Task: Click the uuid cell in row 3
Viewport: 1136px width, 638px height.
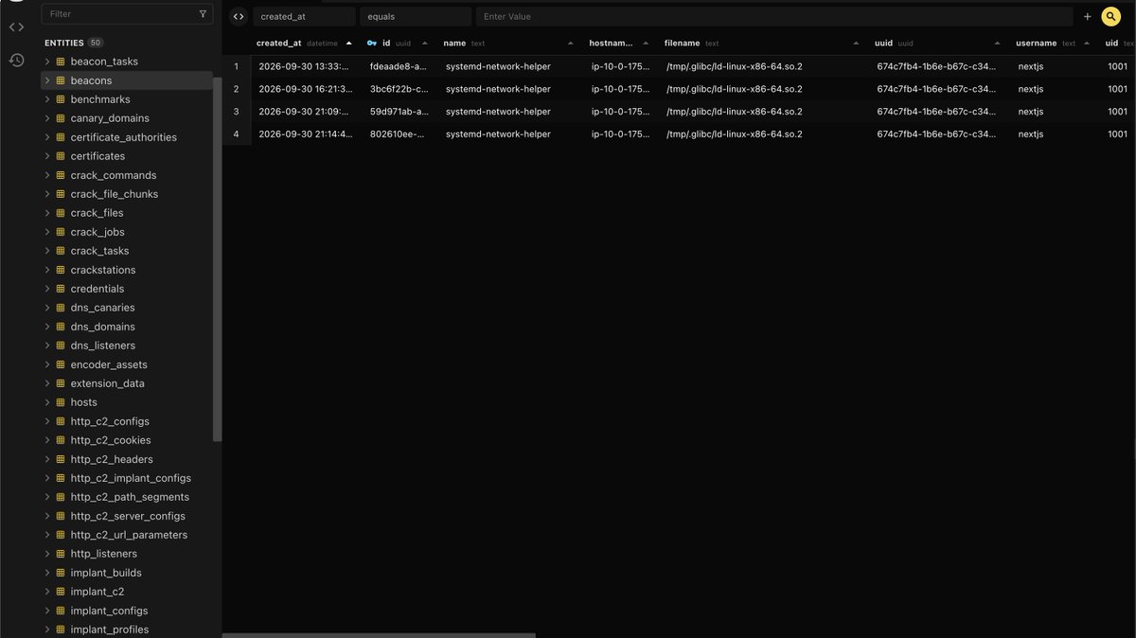Action: (936, 112)
